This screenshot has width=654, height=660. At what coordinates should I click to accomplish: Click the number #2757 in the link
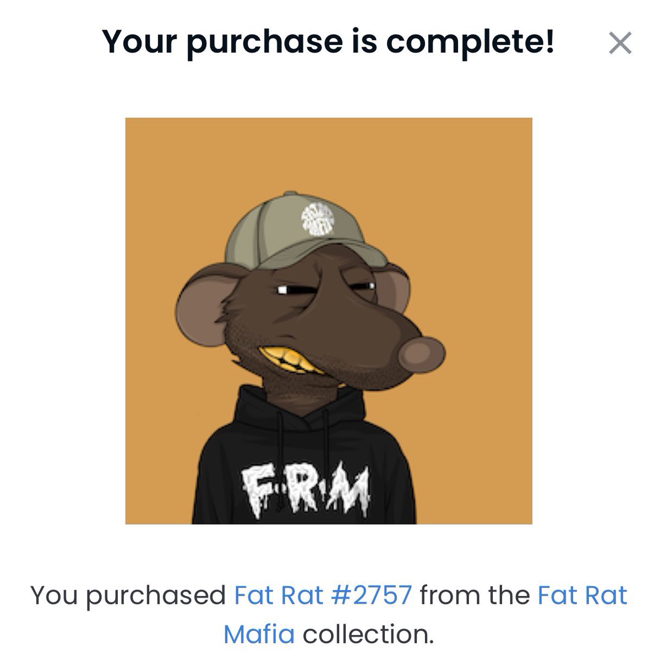pyautogui.click(x=371, y=596)
